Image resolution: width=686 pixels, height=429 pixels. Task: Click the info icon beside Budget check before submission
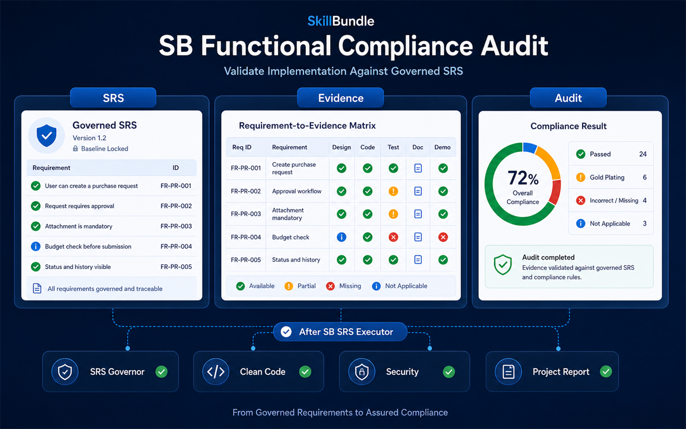coord(36,246)
